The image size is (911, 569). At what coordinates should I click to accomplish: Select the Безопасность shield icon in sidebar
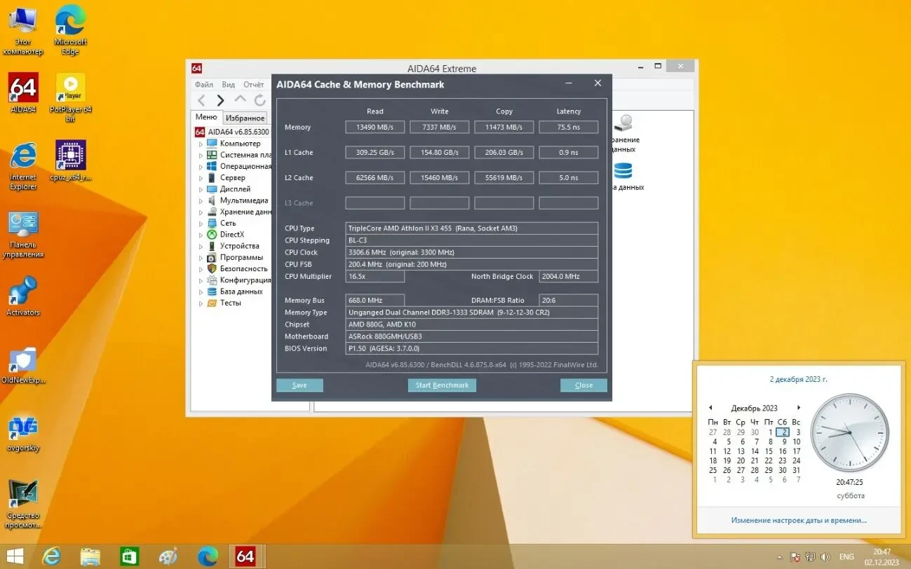pos(212,268)
